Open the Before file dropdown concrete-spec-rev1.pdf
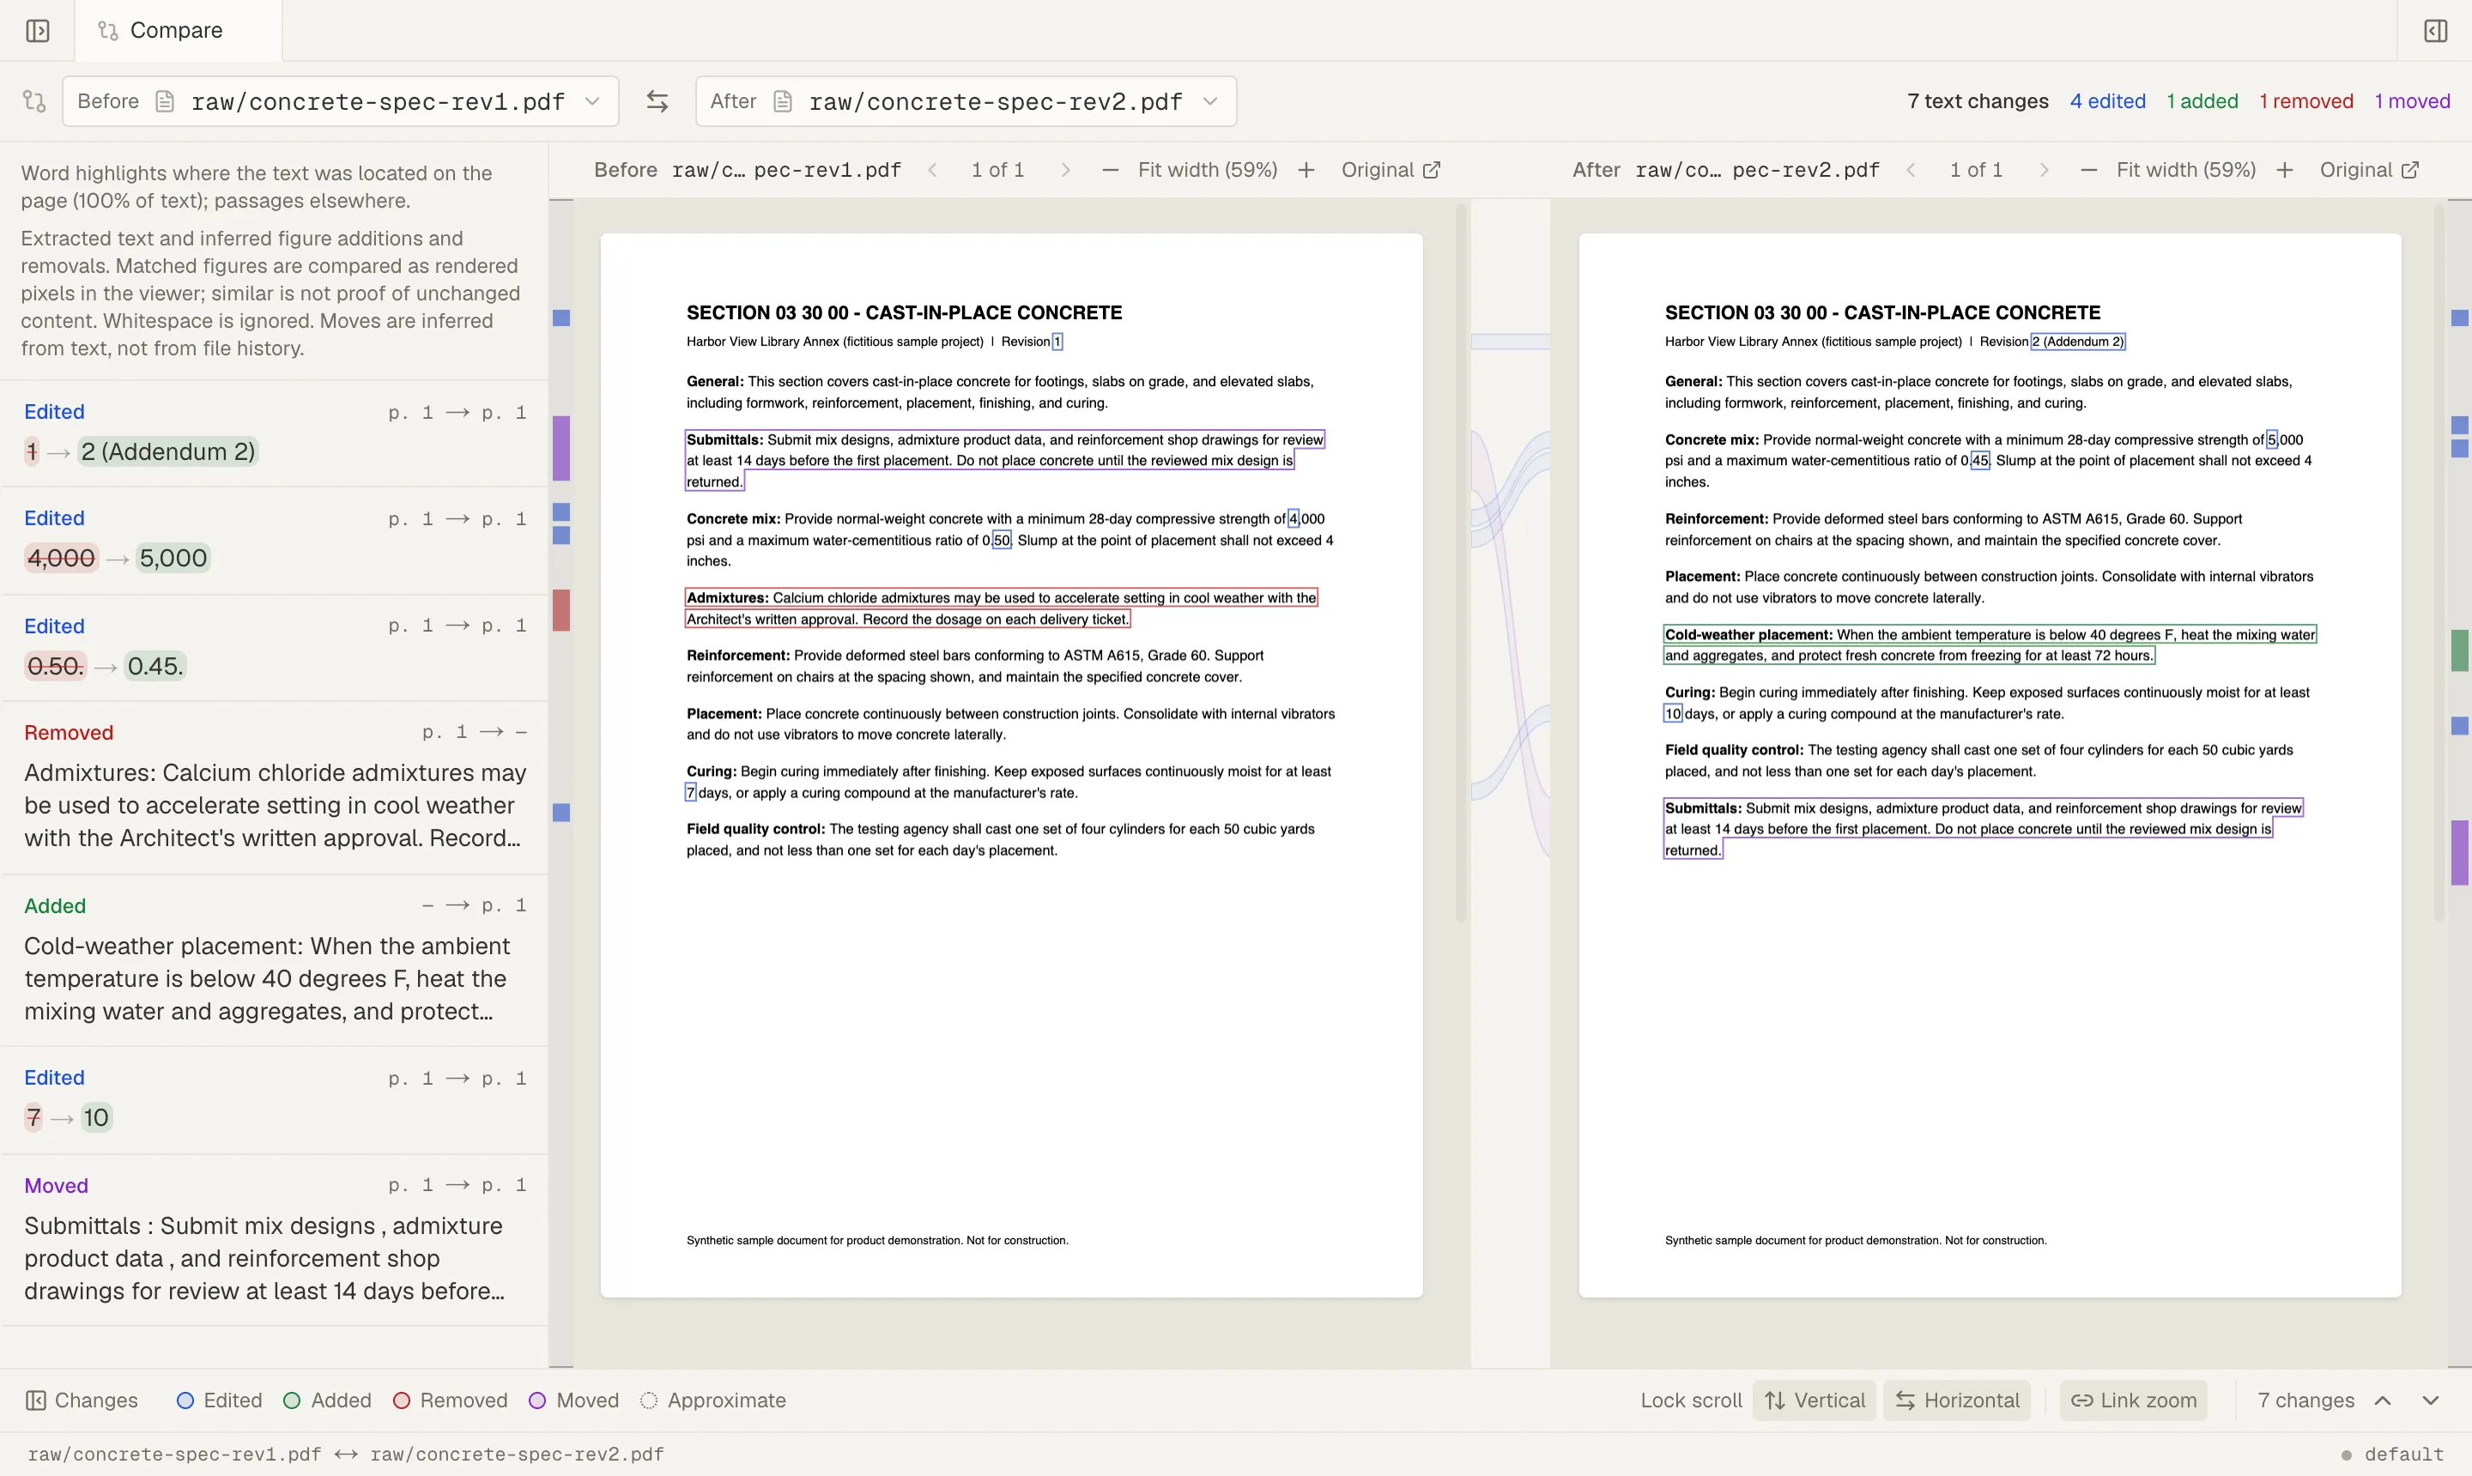Image resolution: width=2472 pixels, height=1476 pixels. [340, 101]
